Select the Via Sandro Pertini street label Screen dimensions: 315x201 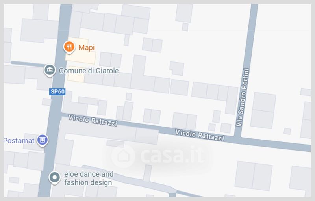243,97
